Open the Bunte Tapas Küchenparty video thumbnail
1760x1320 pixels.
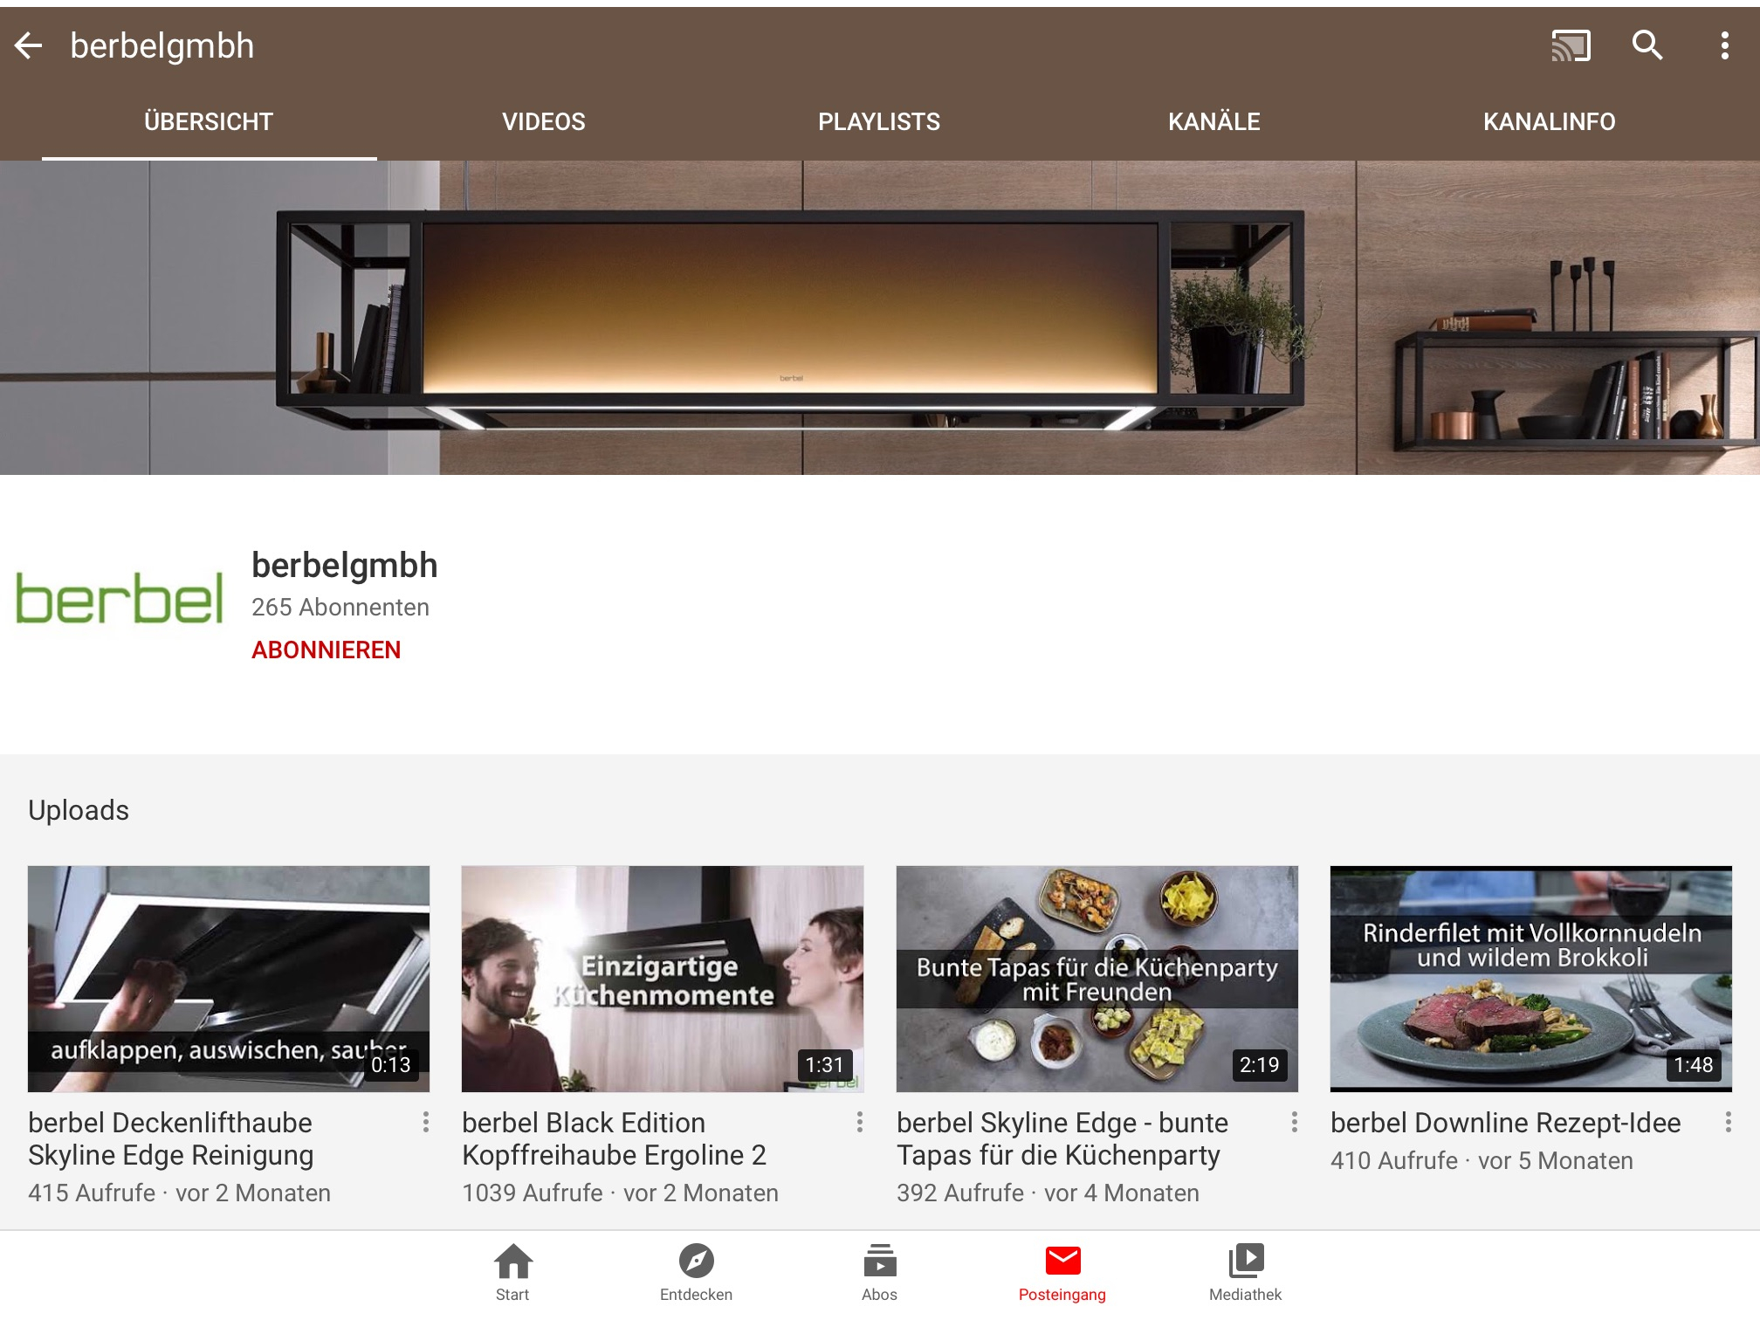(x=1097, y=979)
